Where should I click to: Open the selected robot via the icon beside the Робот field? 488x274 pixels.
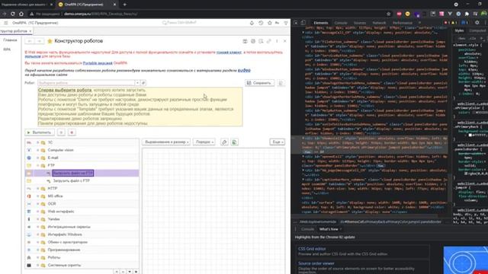(143, 83)
